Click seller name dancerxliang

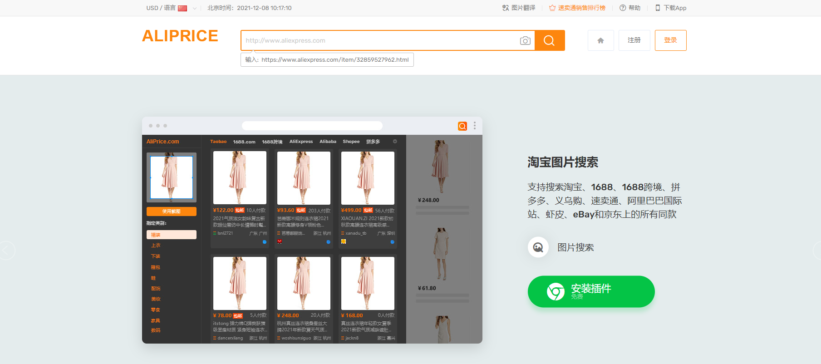pos(230,338)
